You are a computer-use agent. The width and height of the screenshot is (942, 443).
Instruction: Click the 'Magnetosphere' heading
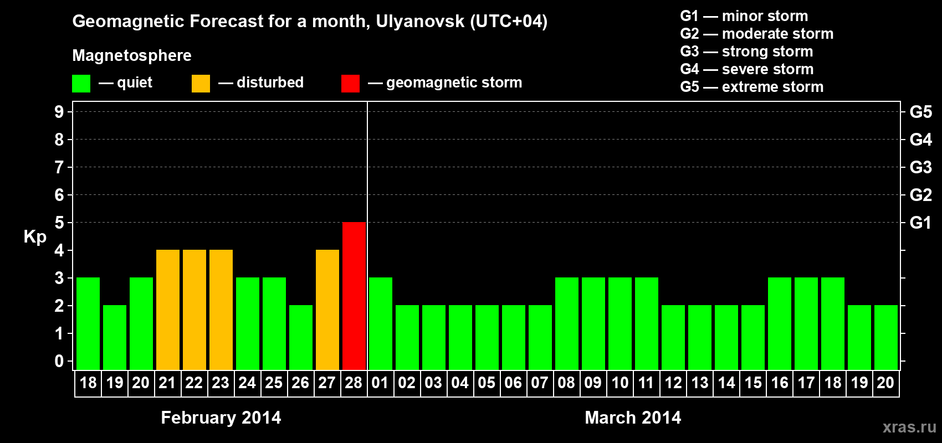[132, 55]
